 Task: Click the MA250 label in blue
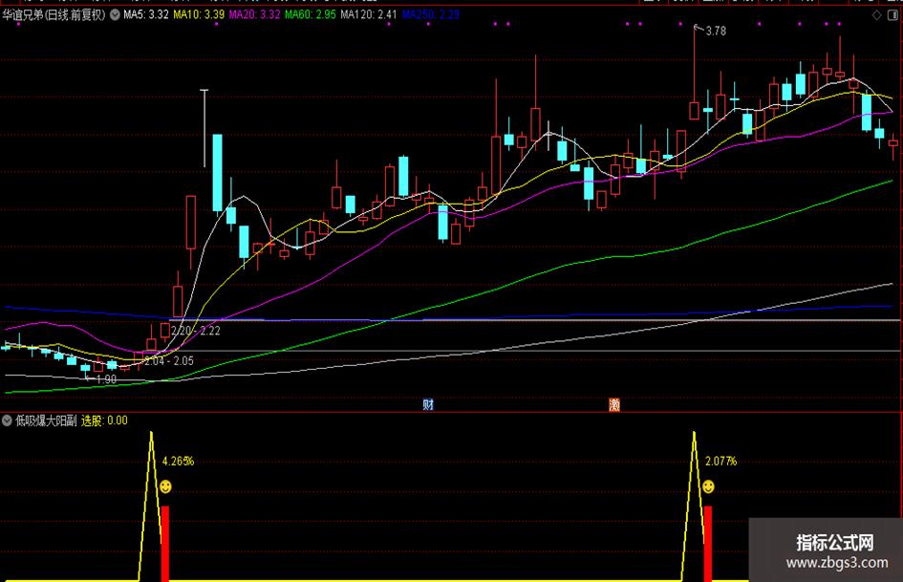(430, 14)
